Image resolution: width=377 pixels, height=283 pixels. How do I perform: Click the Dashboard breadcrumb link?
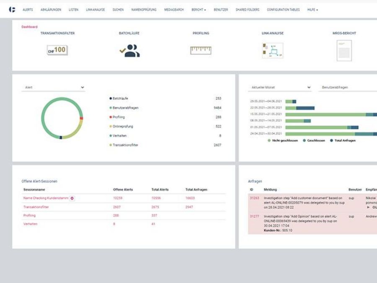click(x=29, y=27)
